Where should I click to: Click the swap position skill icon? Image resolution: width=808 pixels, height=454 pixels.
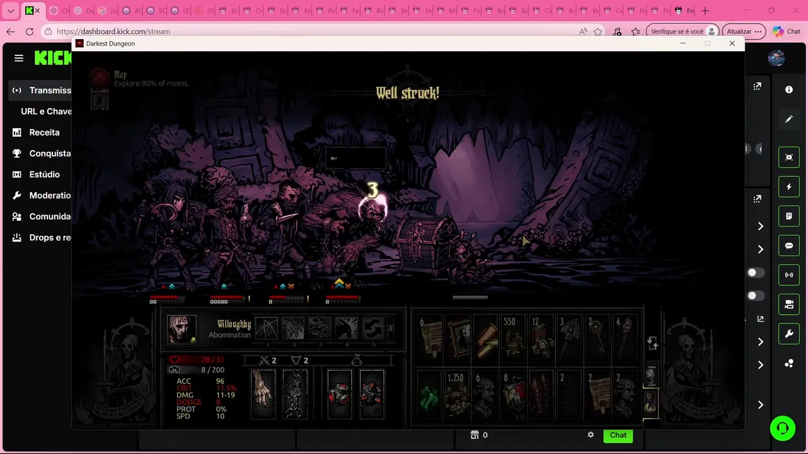pos(372,329)
